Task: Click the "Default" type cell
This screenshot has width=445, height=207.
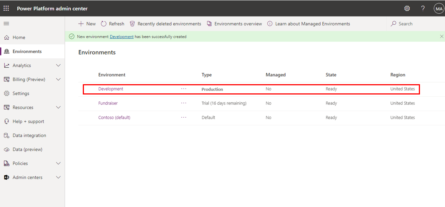Action: coord(208,118)
